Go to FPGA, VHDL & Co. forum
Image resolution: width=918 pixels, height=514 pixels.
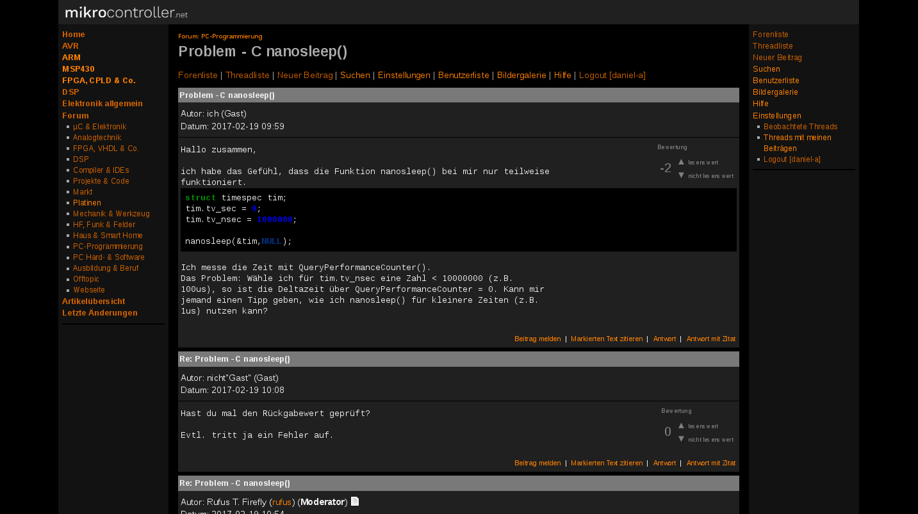tap(106, 149)
